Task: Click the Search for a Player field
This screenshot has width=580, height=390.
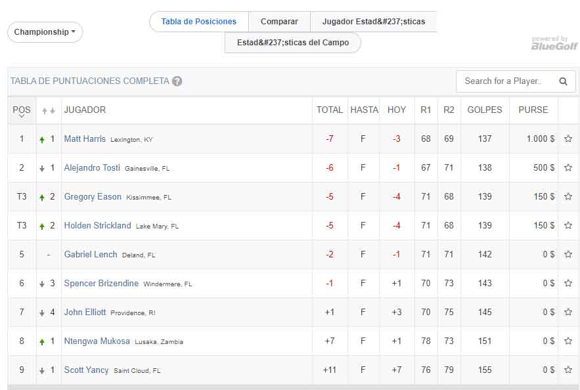Action: [506, 81]
